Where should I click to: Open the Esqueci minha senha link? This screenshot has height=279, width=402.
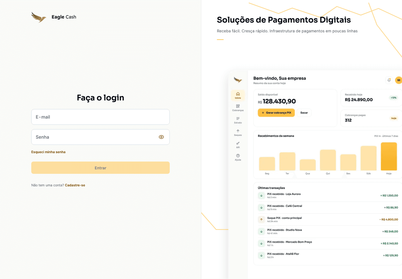click(48, 152)
